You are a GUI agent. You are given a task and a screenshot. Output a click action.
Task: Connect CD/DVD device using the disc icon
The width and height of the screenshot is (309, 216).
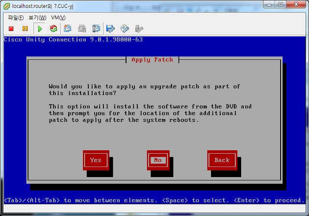click(x=125, y=28)
